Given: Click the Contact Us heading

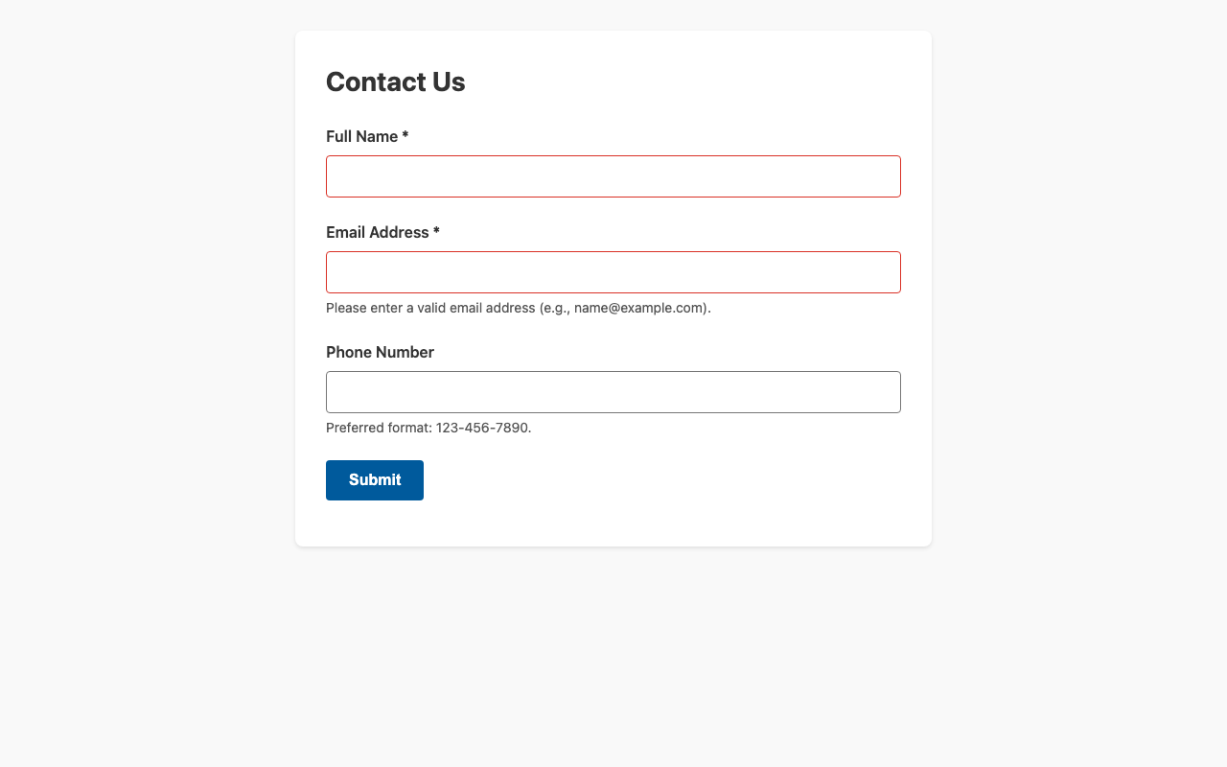Looking at the screenshot, I should [x=395, y=82].
